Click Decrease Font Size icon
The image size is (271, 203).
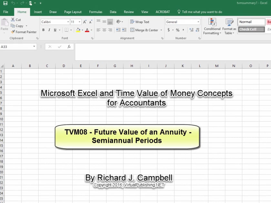[91, 22]
